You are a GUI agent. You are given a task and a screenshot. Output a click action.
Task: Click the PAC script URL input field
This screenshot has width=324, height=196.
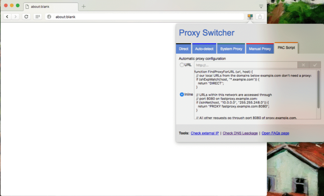[246, 65]
